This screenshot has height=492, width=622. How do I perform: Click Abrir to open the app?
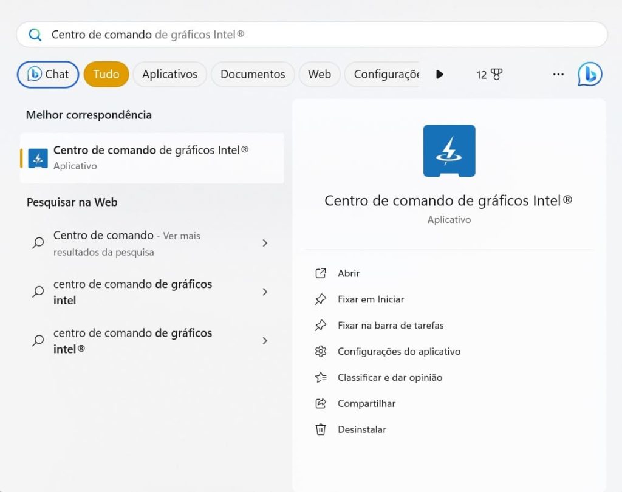tap(349, 273)
